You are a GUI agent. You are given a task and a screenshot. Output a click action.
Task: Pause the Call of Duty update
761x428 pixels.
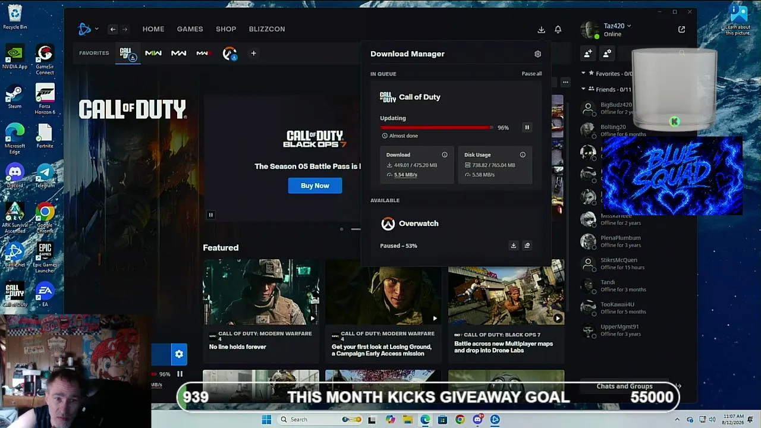(x=527, y=127)
